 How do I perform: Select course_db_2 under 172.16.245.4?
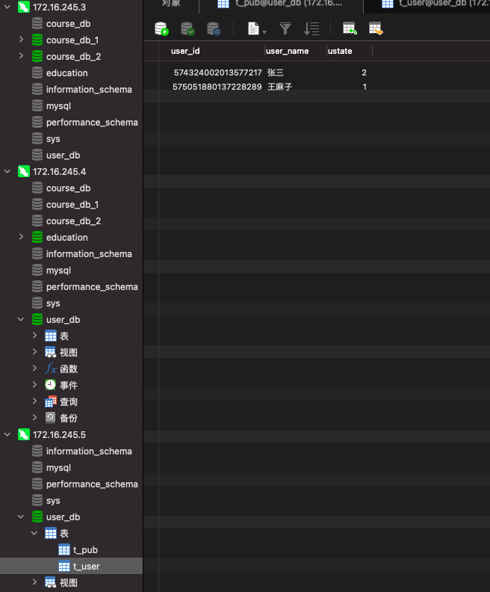[x=73, y=221]
